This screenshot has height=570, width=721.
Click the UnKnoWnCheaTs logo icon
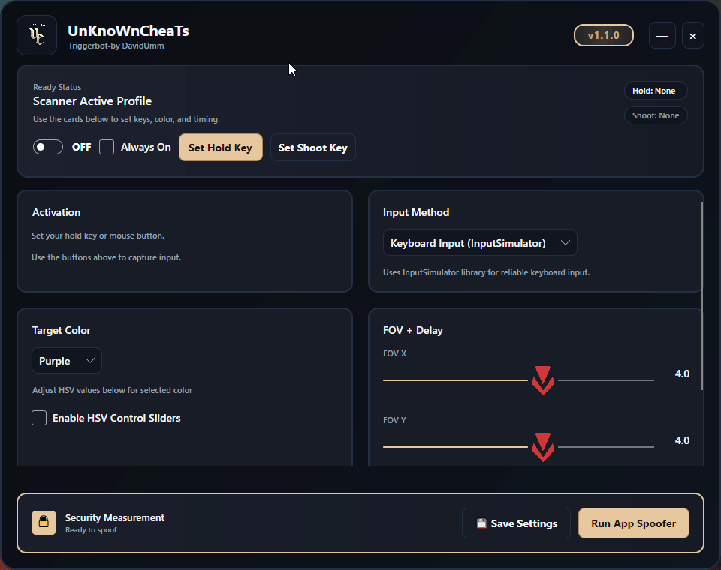[x=36, y=35]
